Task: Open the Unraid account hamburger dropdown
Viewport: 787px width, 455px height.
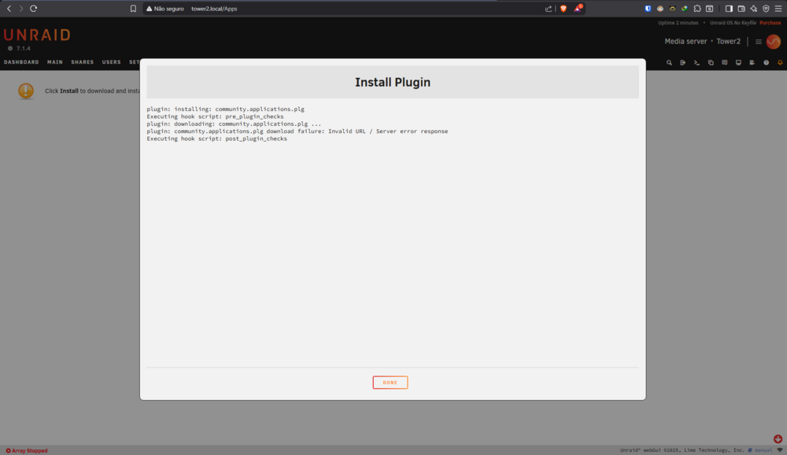Action: (759, 42)
